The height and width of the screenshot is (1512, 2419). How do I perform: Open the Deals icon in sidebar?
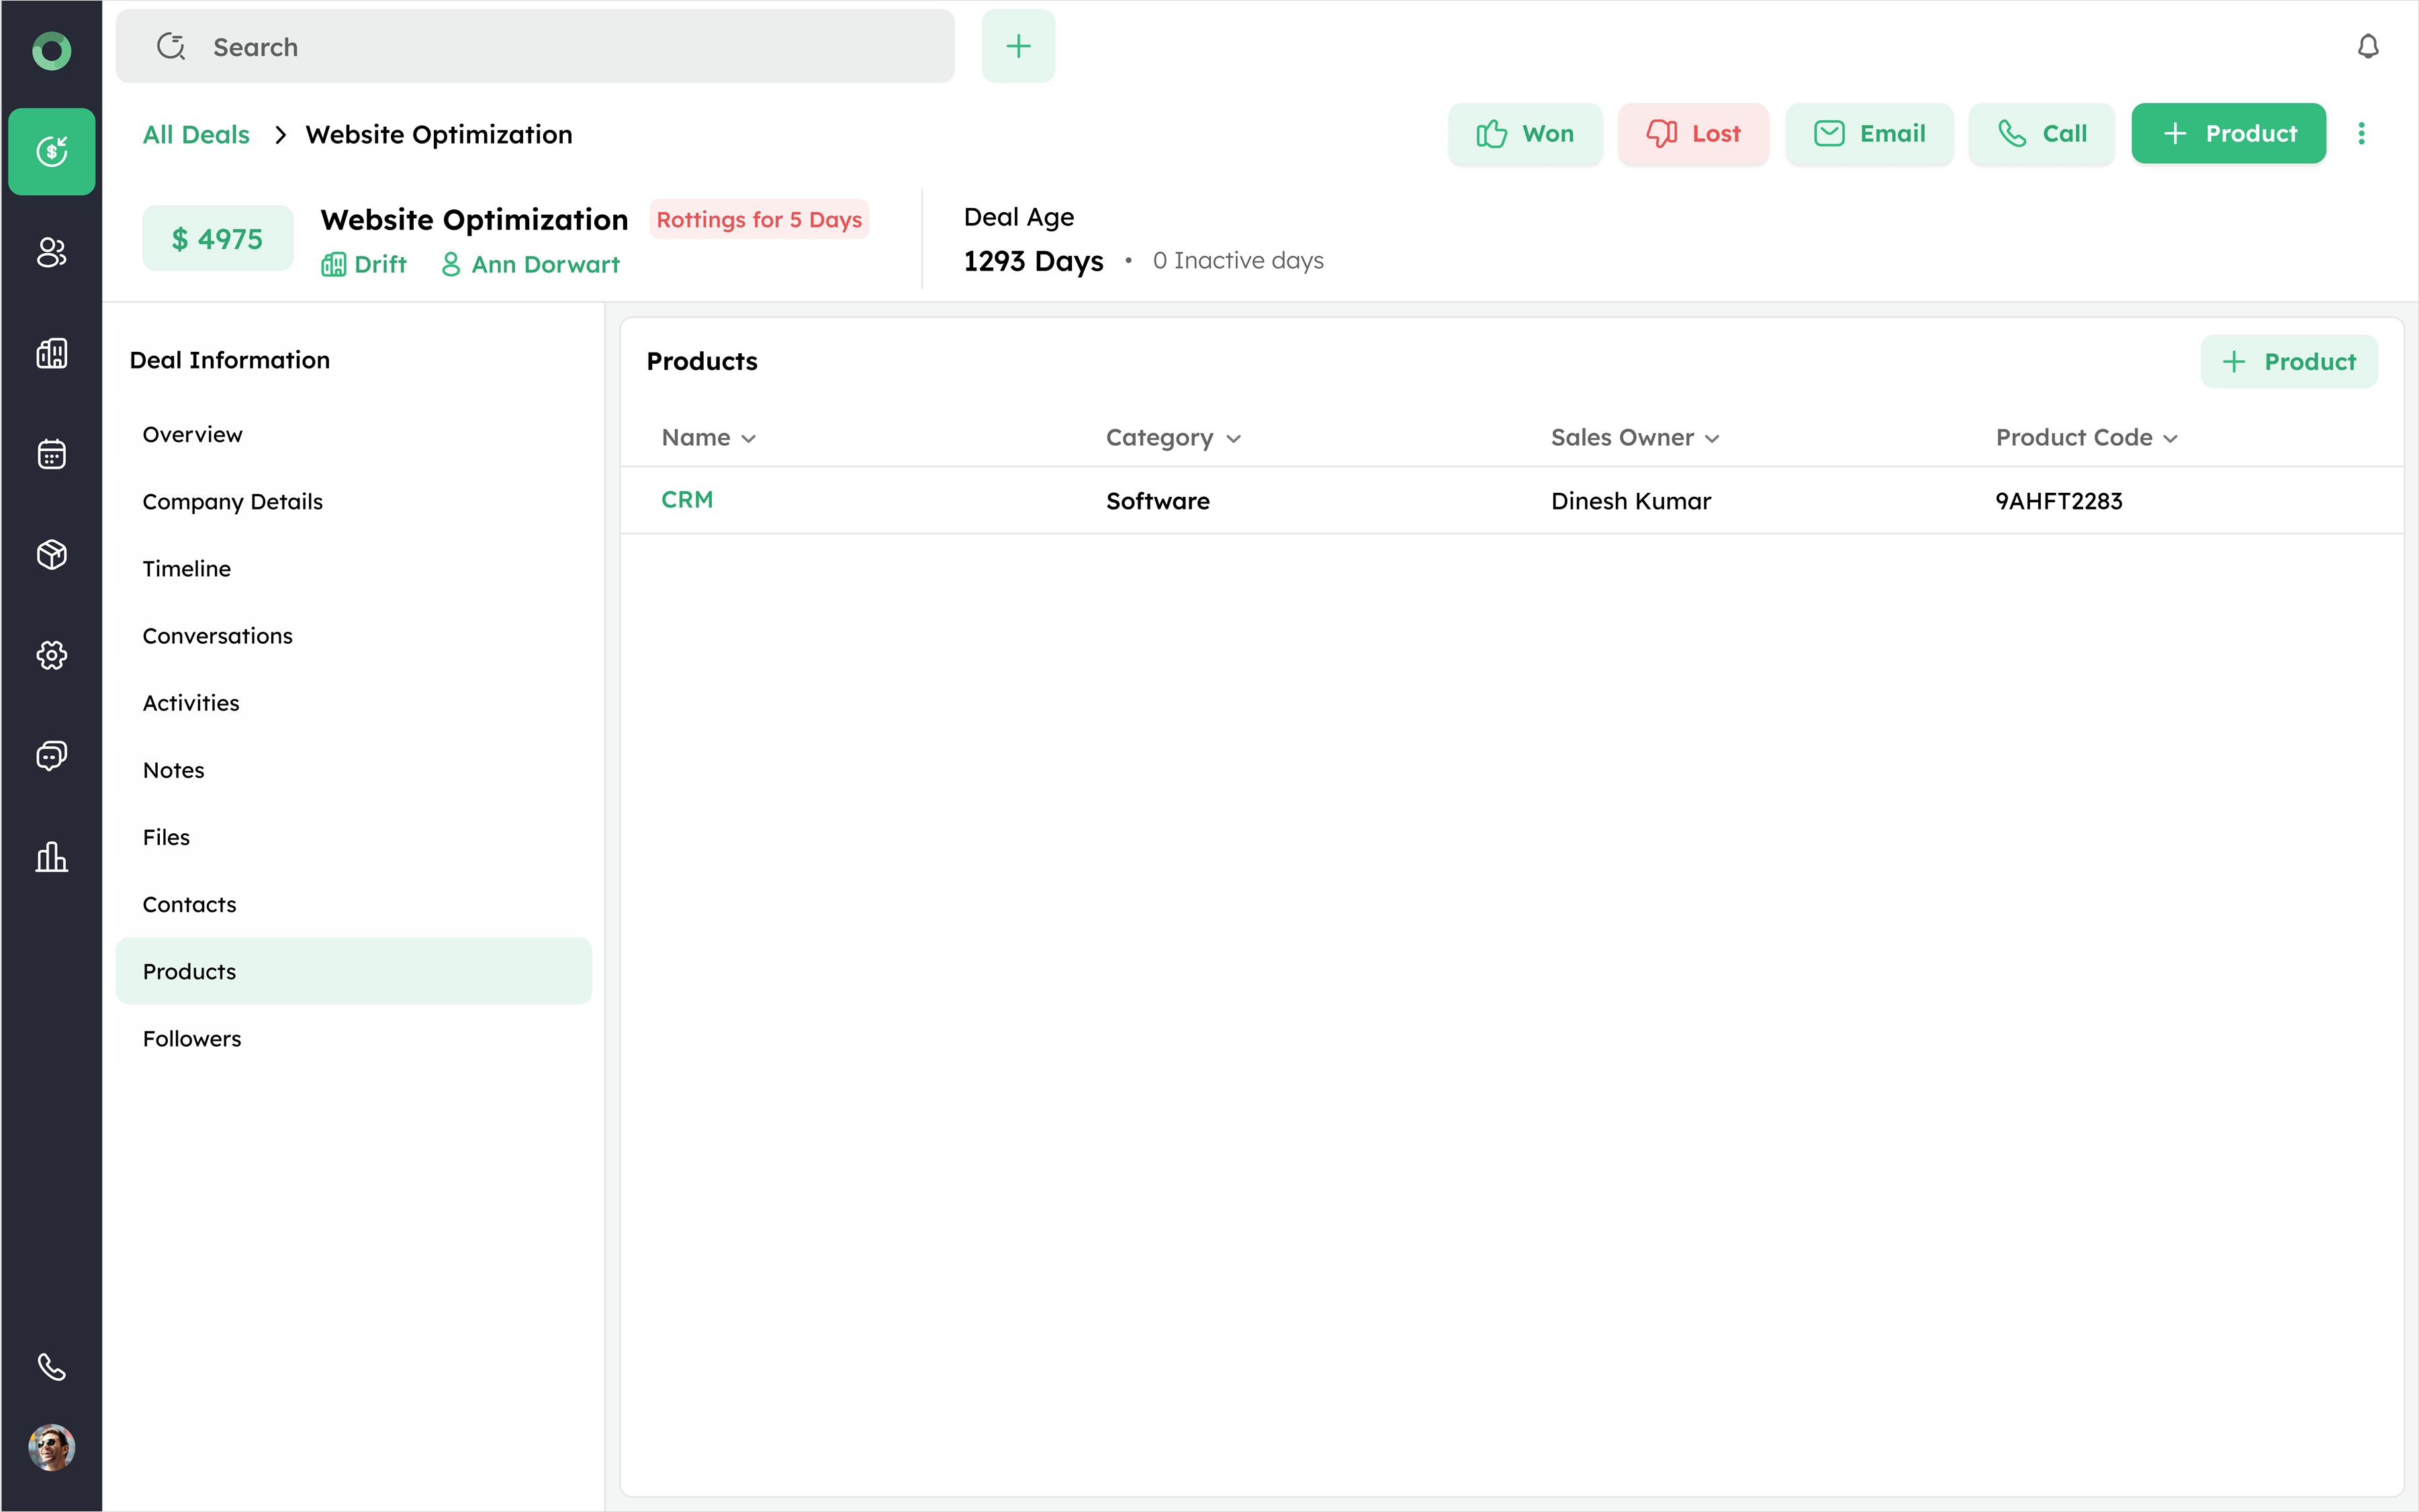click(51, 151)
